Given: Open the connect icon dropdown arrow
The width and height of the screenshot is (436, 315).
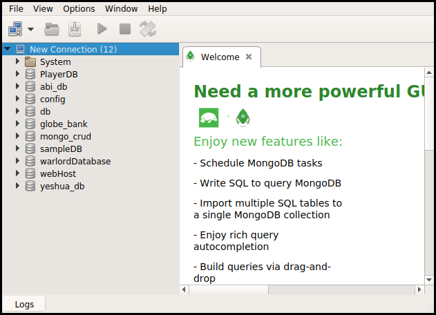Looking at the screenshot, I should [x=31, y=29].
